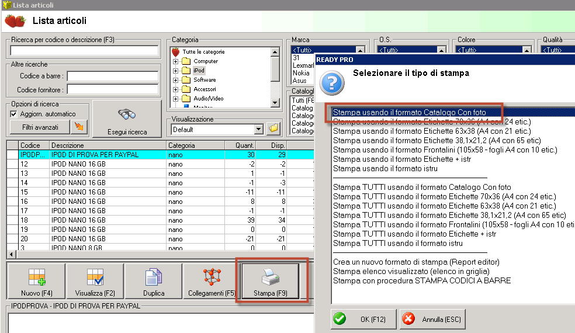Viewport: 575px width, 333px height.
Task: Expand the Audio/Video category node
Action: 176,99
